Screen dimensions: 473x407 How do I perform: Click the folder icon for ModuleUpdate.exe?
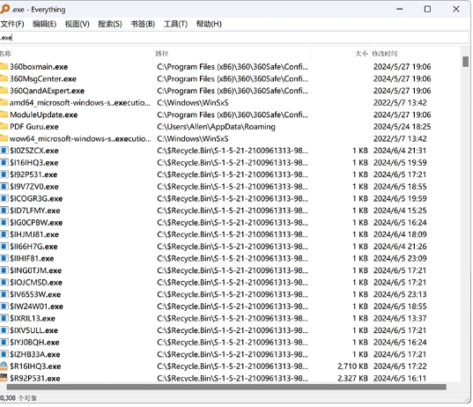[4, 115]
